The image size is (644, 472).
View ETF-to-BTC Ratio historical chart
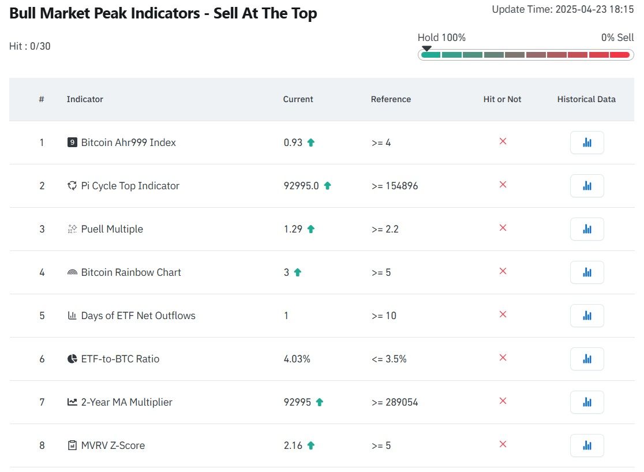point(587,359)
